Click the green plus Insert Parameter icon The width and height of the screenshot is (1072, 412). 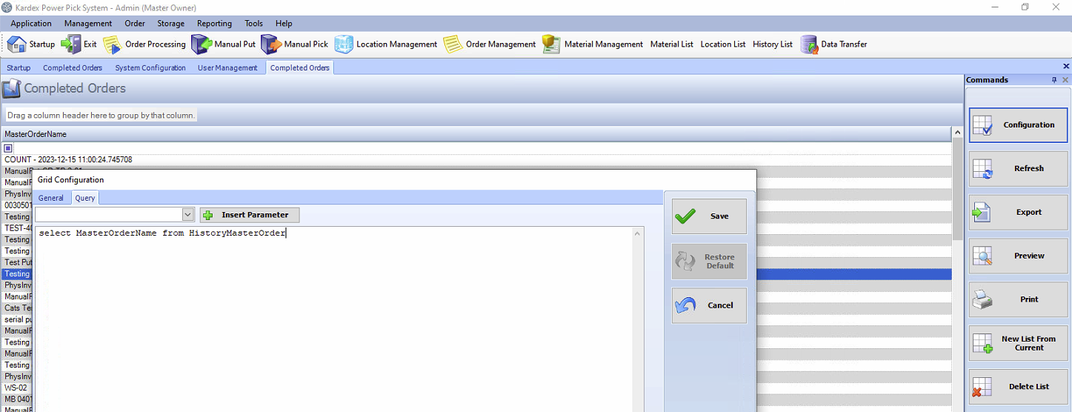coord(208,215)
